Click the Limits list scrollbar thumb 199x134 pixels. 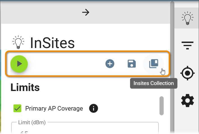pyautogui.click(x=161, y=106)
